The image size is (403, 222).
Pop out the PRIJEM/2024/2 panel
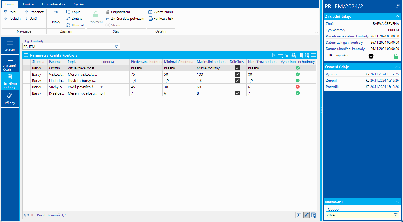[x=397, y=6]
